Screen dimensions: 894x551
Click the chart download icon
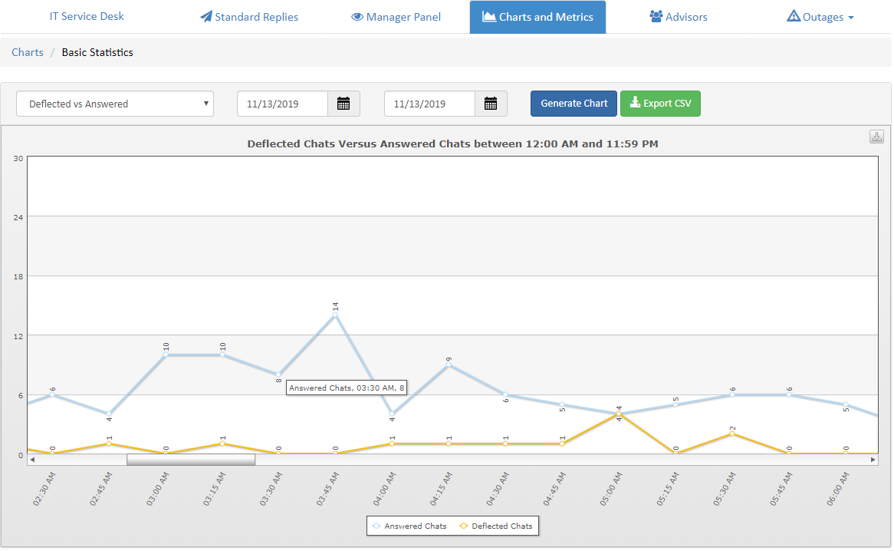point(876,137)
